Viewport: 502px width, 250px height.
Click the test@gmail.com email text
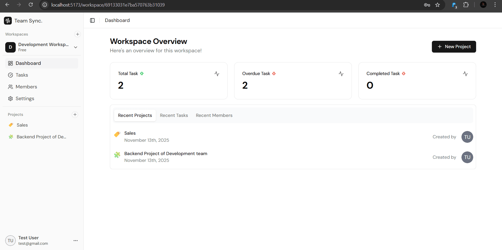coord(33,243)
